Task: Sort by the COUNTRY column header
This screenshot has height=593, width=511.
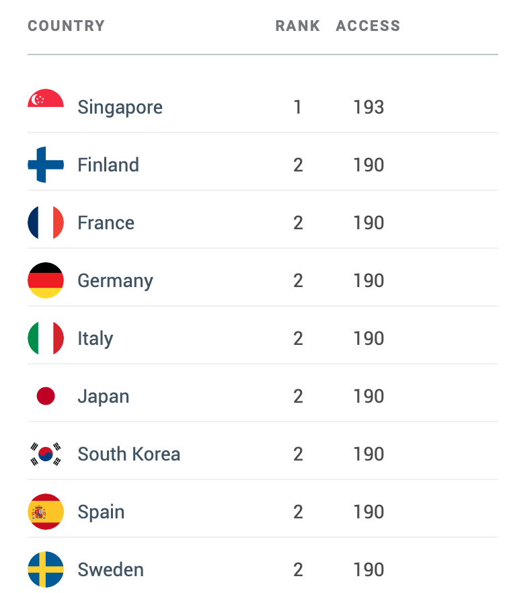Action: (66, 26)
